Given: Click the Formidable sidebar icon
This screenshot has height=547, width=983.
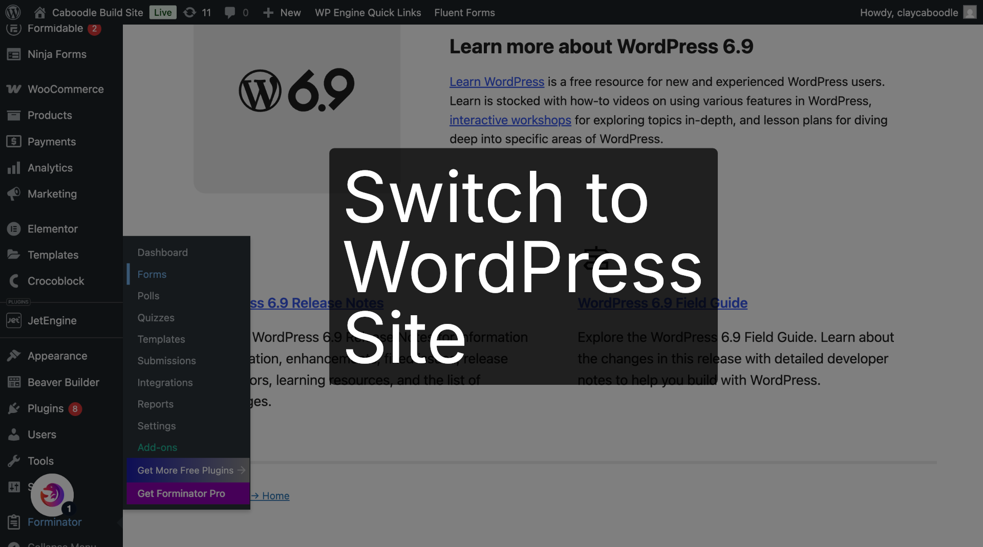Looking at the screenshot, I should click(x=14, y=29).
